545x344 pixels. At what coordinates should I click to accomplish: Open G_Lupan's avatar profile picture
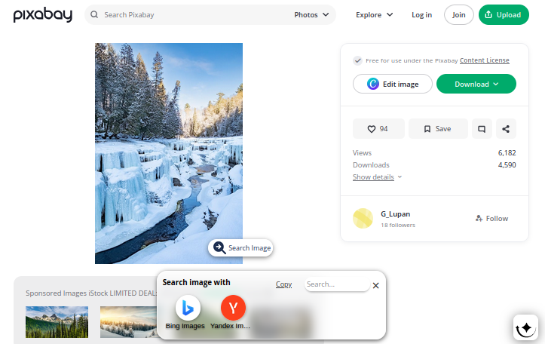pos(363,219)
